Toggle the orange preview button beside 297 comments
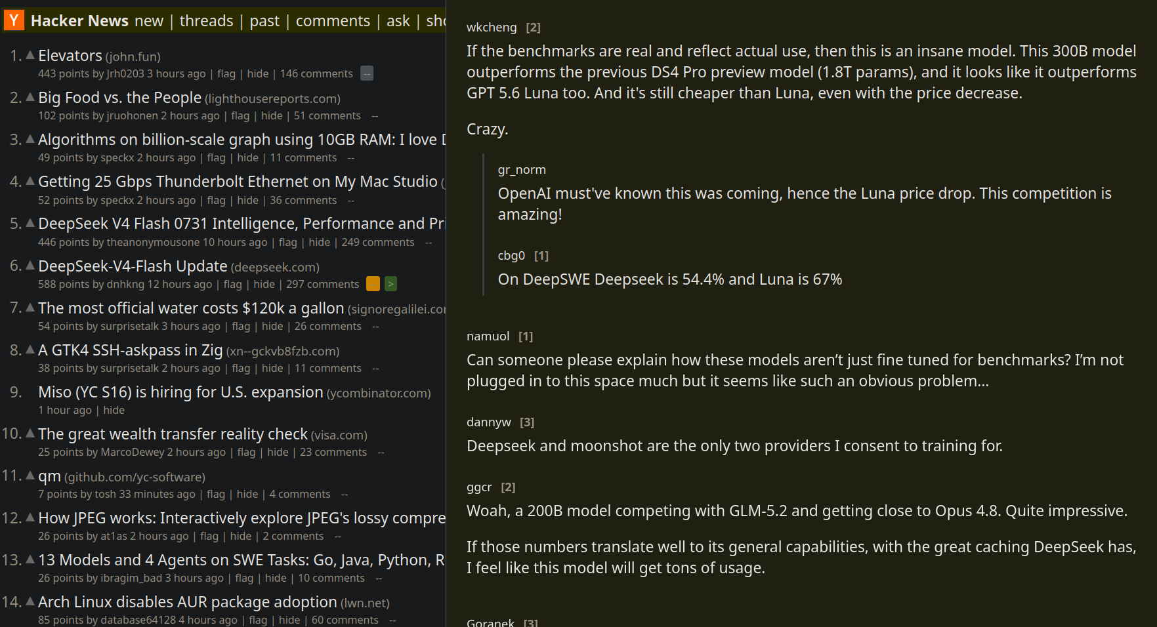Screen dimensions: 1157x627 373,284
